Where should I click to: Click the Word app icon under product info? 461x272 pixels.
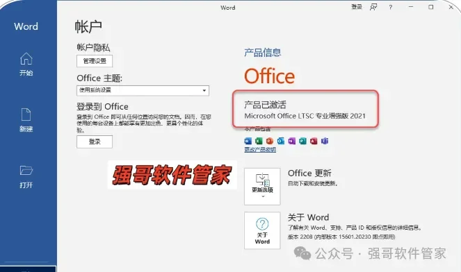click(x=248, y=141)
